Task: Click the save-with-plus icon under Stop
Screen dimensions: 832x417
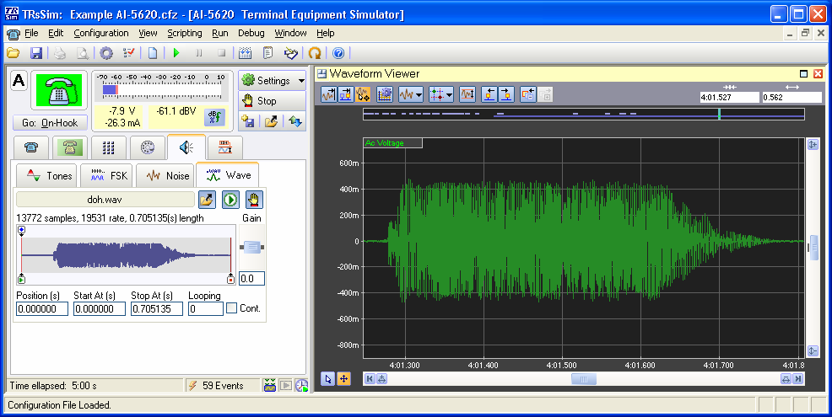Action: tap(248, 121)
